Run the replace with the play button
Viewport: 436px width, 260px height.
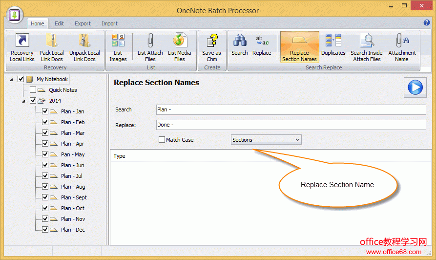415,87
